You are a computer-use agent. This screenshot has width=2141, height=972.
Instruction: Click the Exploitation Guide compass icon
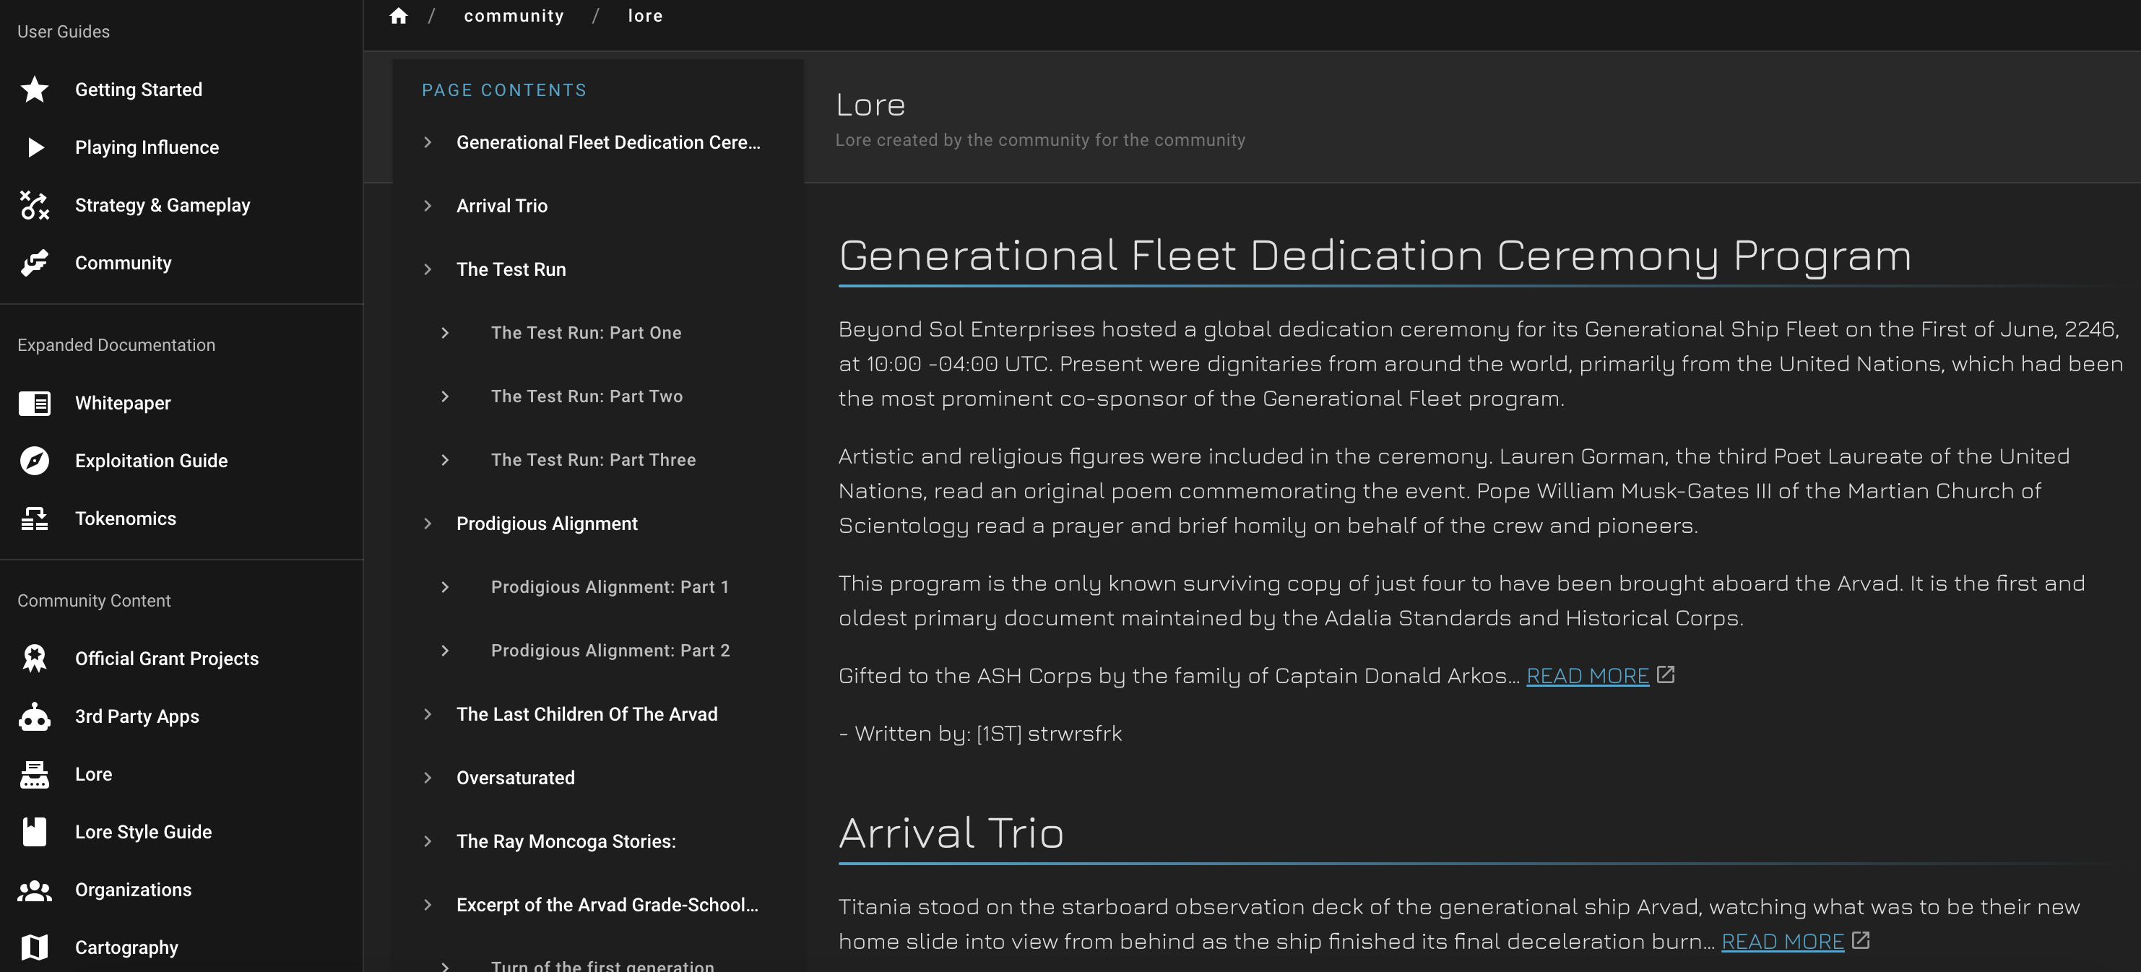point(34,460)
